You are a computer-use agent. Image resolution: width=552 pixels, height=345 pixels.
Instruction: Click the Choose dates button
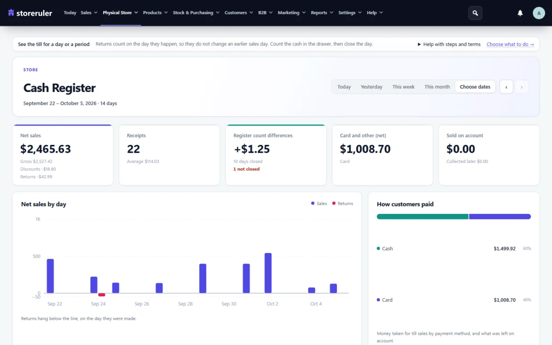pyautogui.click(x=475, y=87)
